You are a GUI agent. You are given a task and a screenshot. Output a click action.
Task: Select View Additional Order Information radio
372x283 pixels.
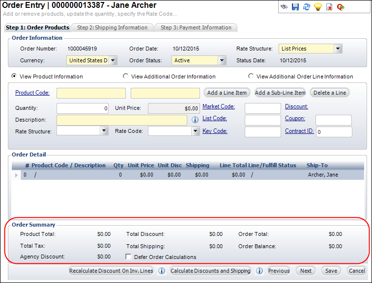[125, 76]
